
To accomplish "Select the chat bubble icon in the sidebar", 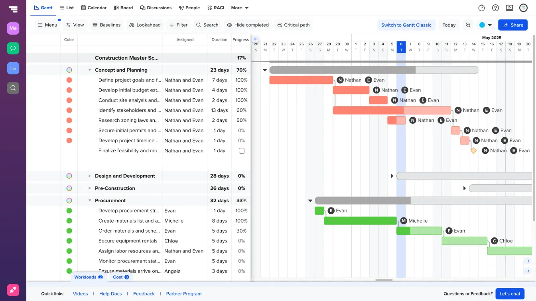I will tap(13, 48).
